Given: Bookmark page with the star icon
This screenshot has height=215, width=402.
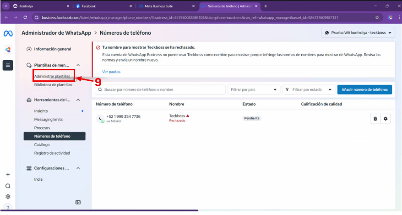Looking at the screenshot, I should pyautogui.click(x=377, y=17).
